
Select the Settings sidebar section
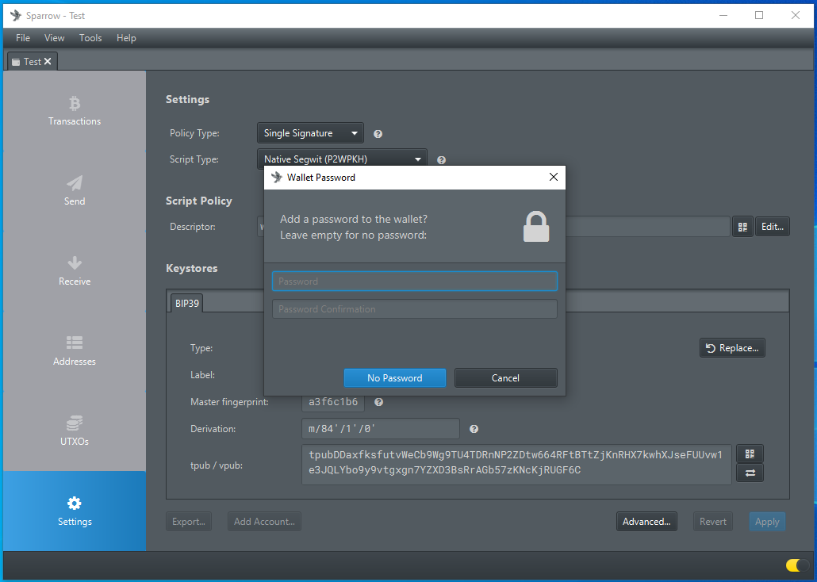click(75, 511)
